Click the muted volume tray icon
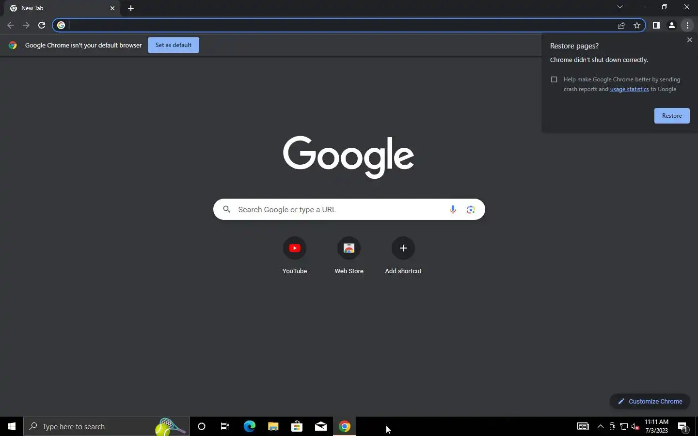This screenshot has width=698, height=436. (635, 426)
